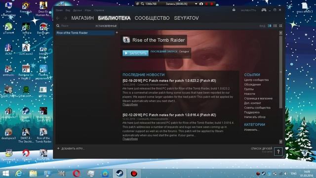
Task: Switch to list view icon
Action: 275,26
